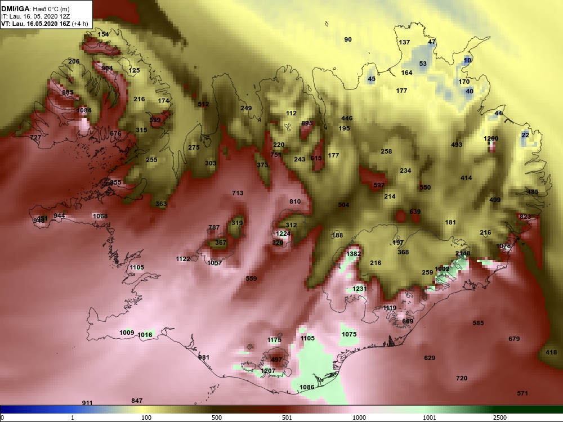Click the map value '1057'
563x422 pixels.
(215, 263)
